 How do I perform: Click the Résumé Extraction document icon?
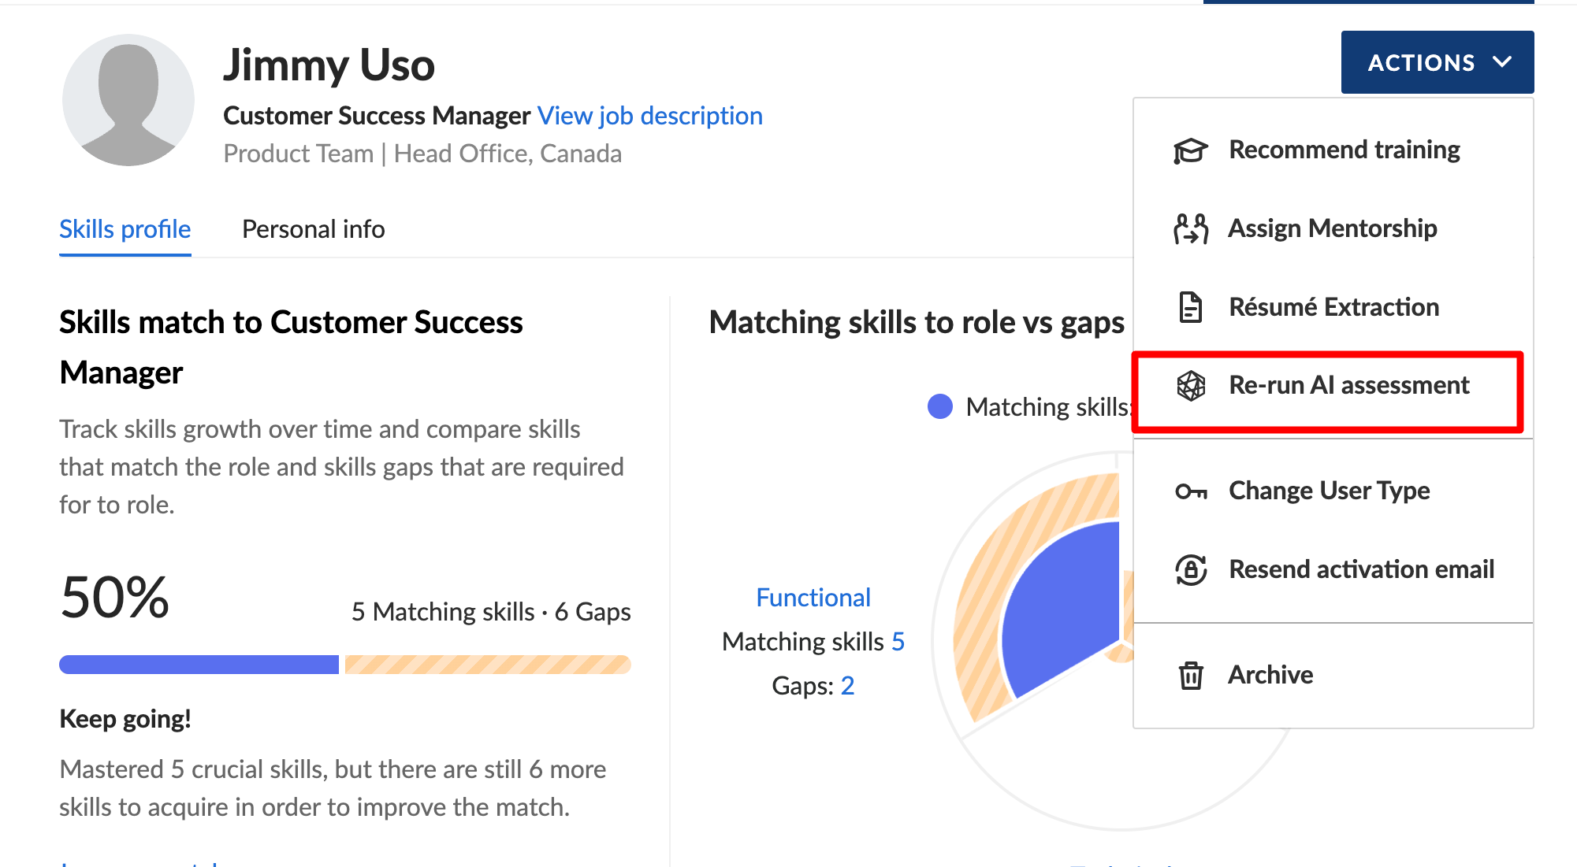[1190, 307]
